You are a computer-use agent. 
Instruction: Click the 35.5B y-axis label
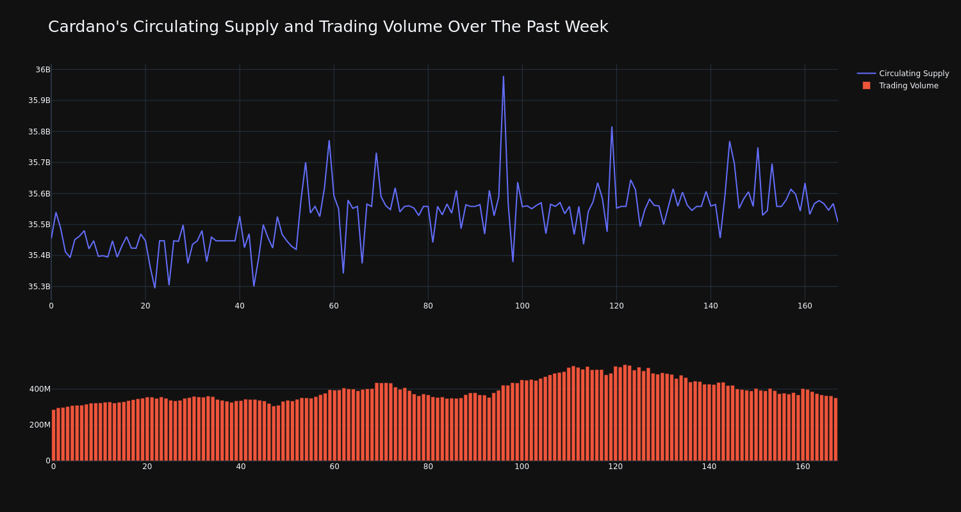tap(39, 225)
